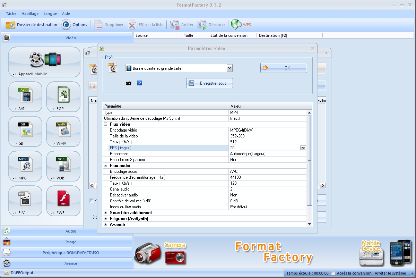Viewport: 416px width, 278px height.
Task: Click the Destination [F2] column header
Action: point(289,35)
